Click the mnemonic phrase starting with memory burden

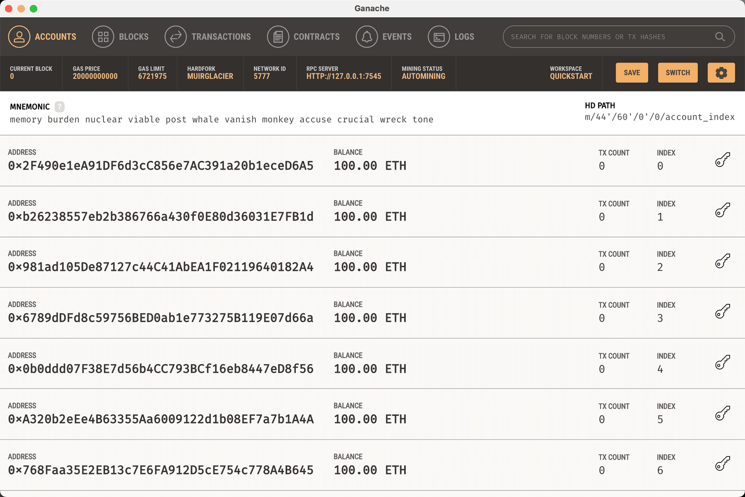pyautogui.click(x=222, y=120)
